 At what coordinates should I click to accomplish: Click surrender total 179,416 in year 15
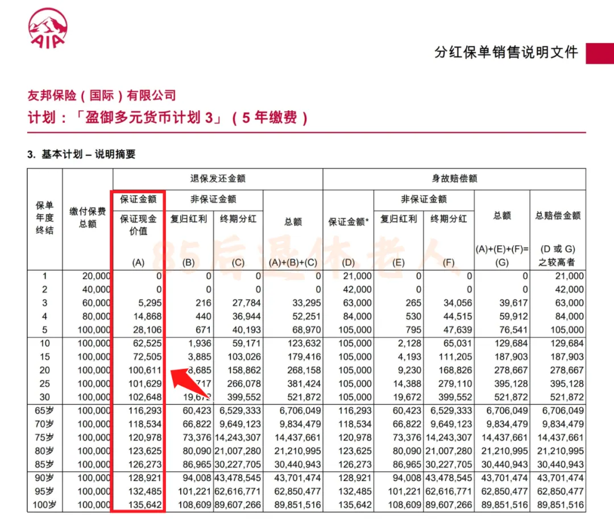(304, 357)
